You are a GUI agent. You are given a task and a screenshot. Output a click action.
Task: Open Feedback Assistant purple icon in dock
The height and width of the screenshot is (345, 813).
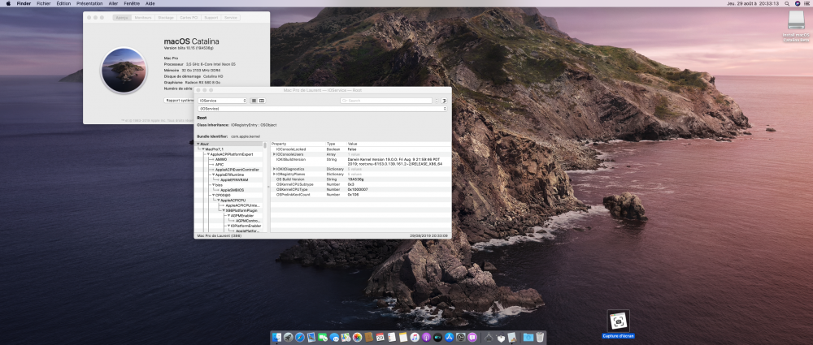(x=472, y=337)
